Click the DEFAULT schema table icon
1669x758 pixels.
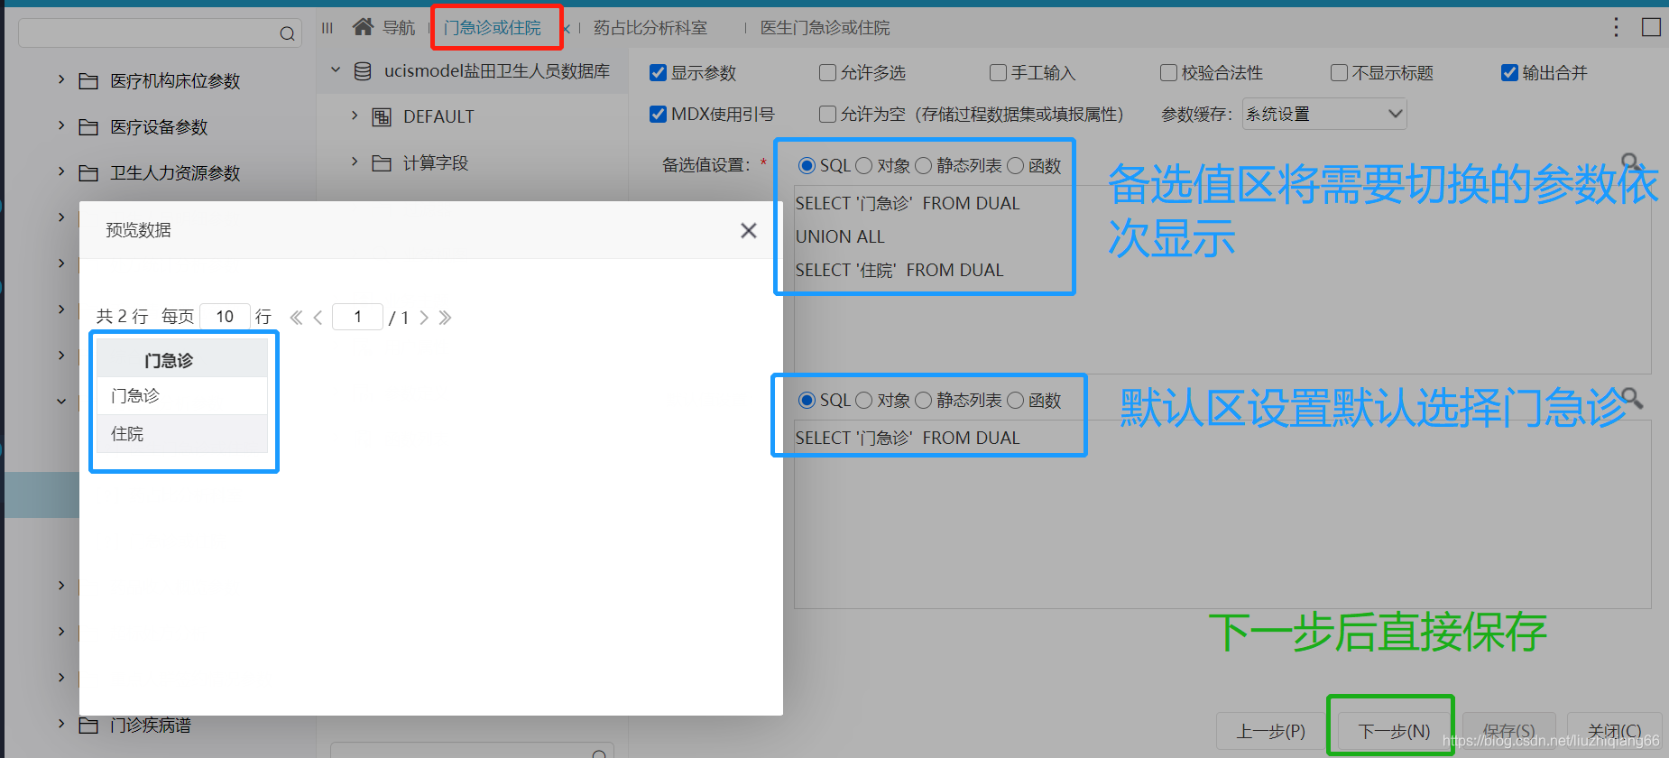pyautogui.click(x=382, y=117)
